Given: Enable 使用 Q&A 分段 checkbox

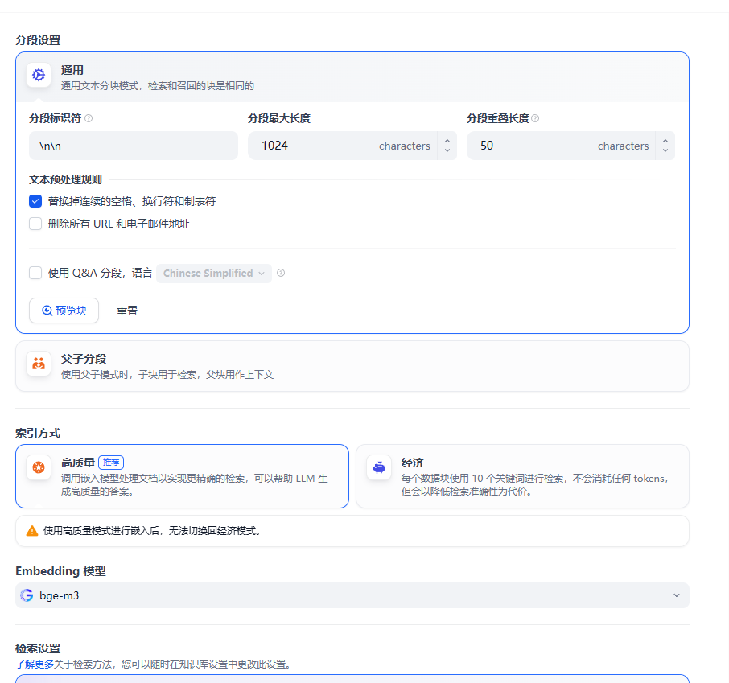Looking at the screenshot, I should (x=35, y=273).
